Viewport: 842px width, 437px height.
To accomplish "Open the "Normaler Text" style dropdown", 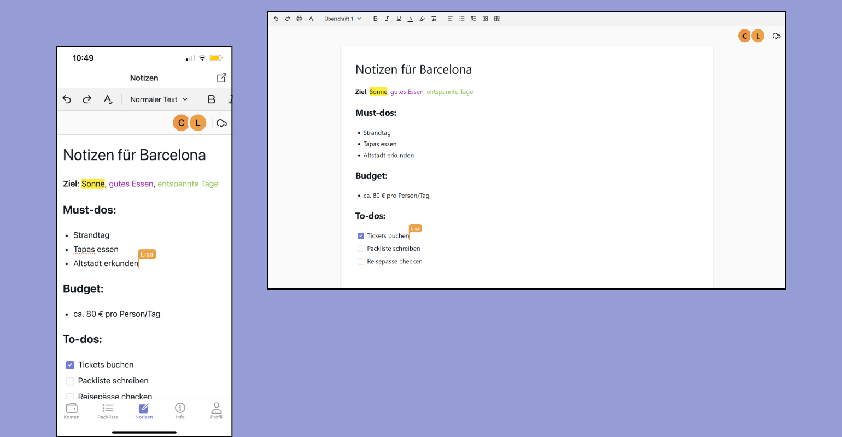I will (159, 99).
